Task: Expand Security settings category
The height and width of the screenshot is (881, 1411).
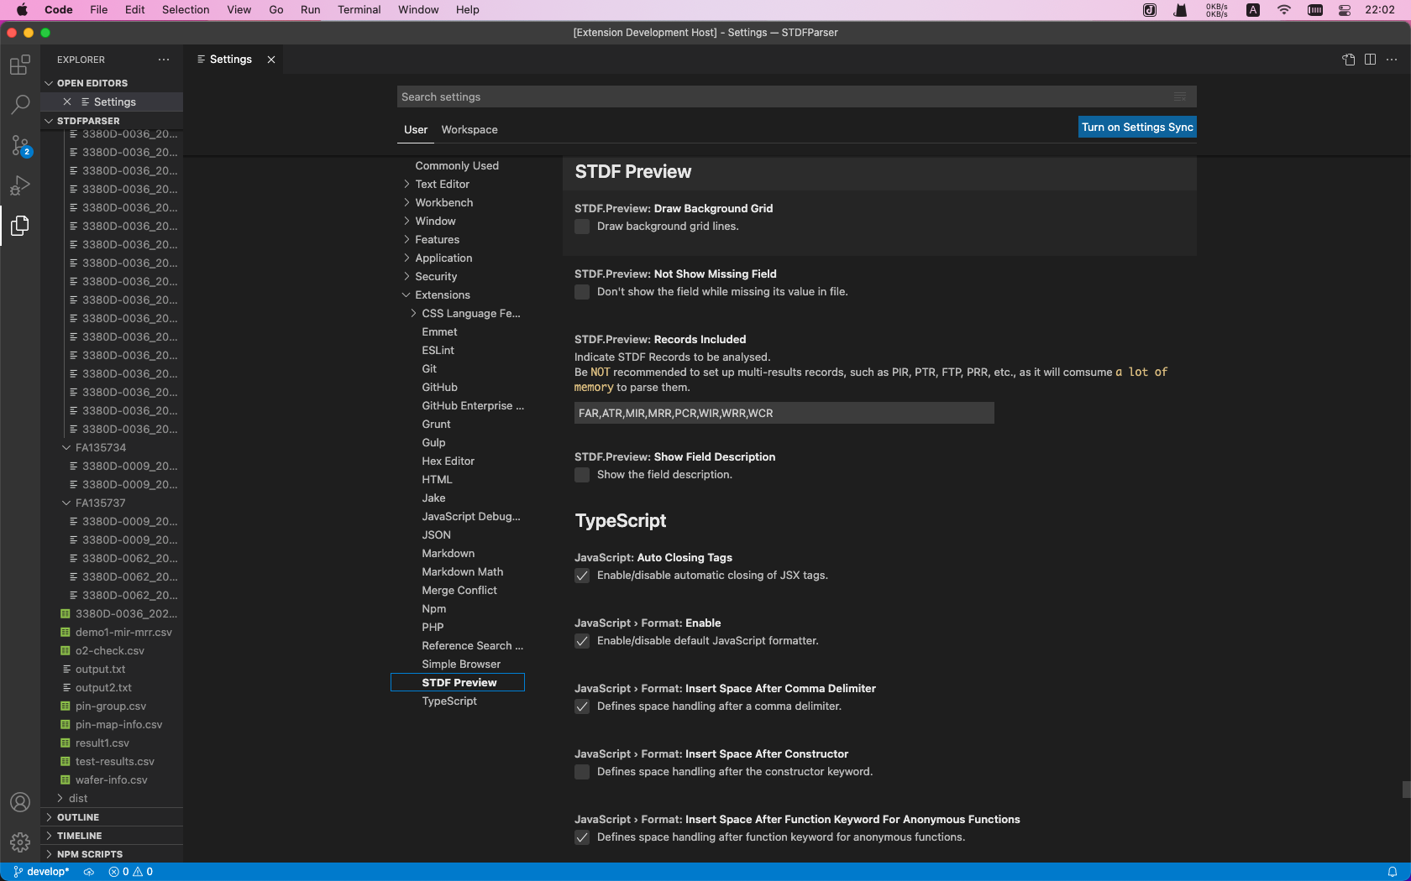Action: point(407,277)
